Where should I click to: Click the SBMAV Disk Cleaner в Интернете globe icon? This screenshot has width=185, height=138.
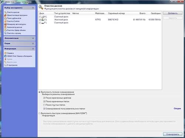[5, 56]
